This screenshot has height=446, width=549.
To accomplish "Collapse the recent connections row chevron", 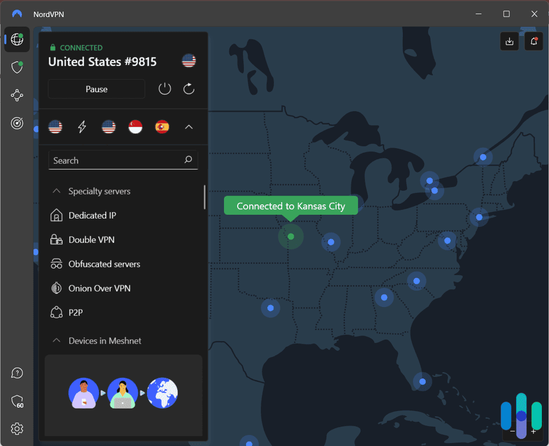I will coord(189,126).
